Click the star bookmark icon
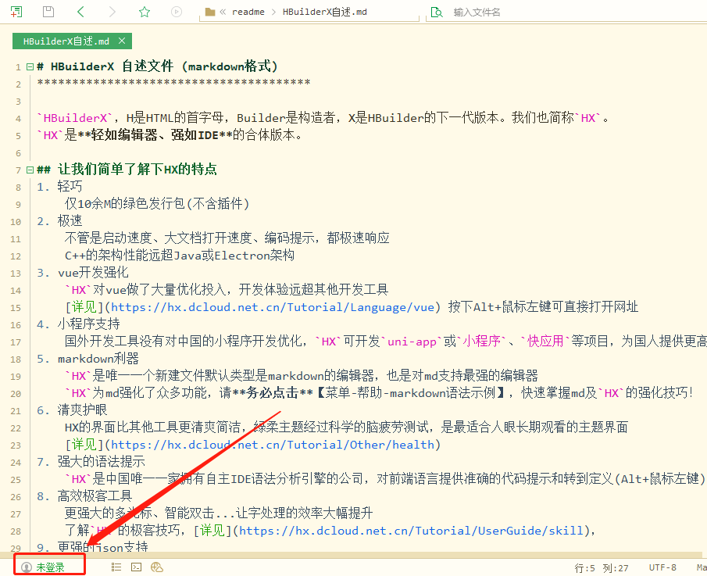Viewport: 707px width, 576px height. click(x=145, y=12)
